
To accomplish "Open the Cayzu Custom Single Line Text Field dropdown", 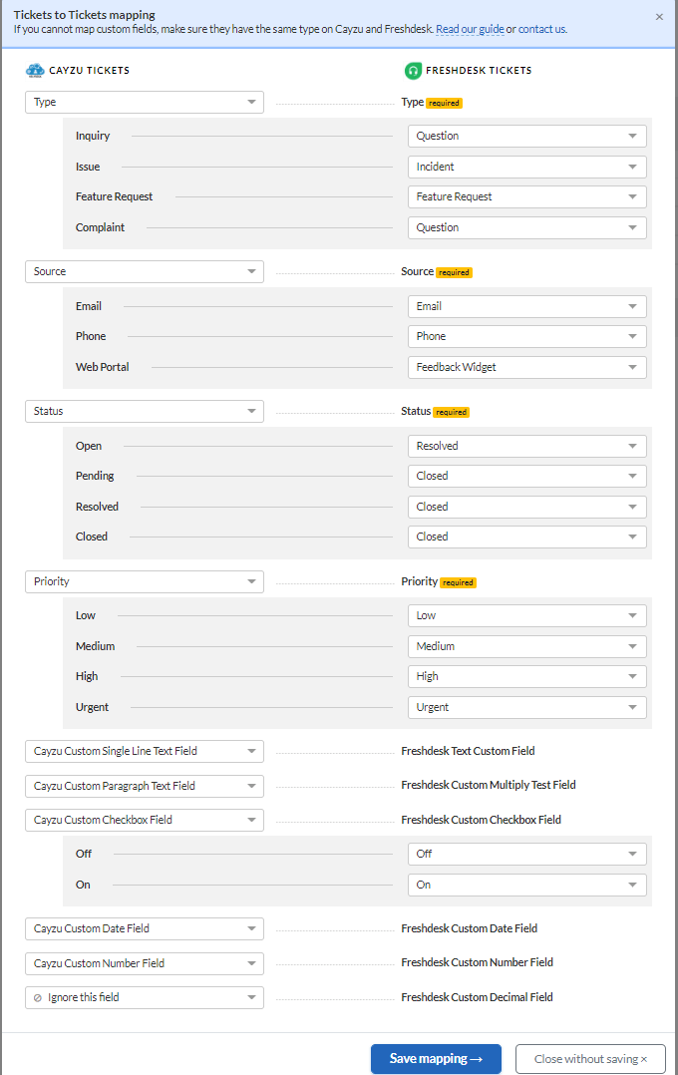I will click(x=145, y=752).
